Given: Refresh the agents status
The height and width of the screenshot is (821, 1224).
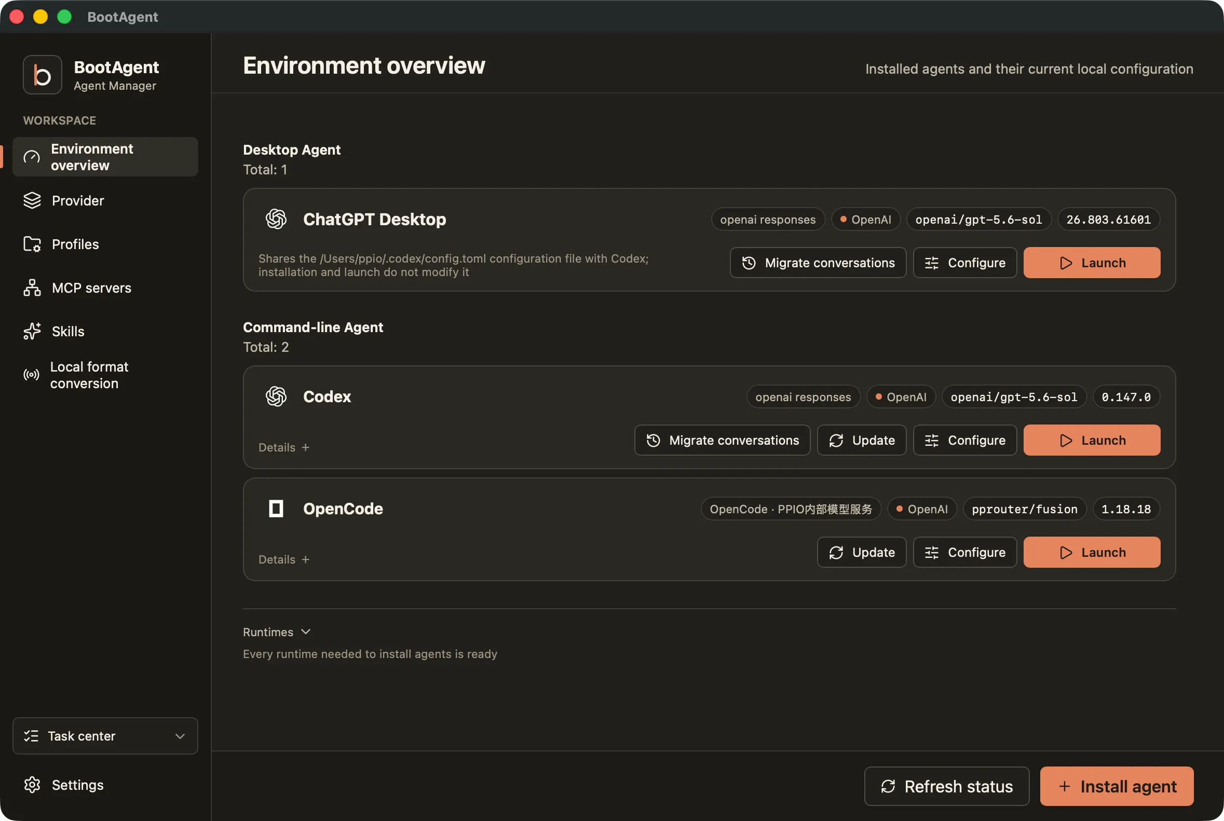Looking at the screenshot, I should [x=947, y=786].
